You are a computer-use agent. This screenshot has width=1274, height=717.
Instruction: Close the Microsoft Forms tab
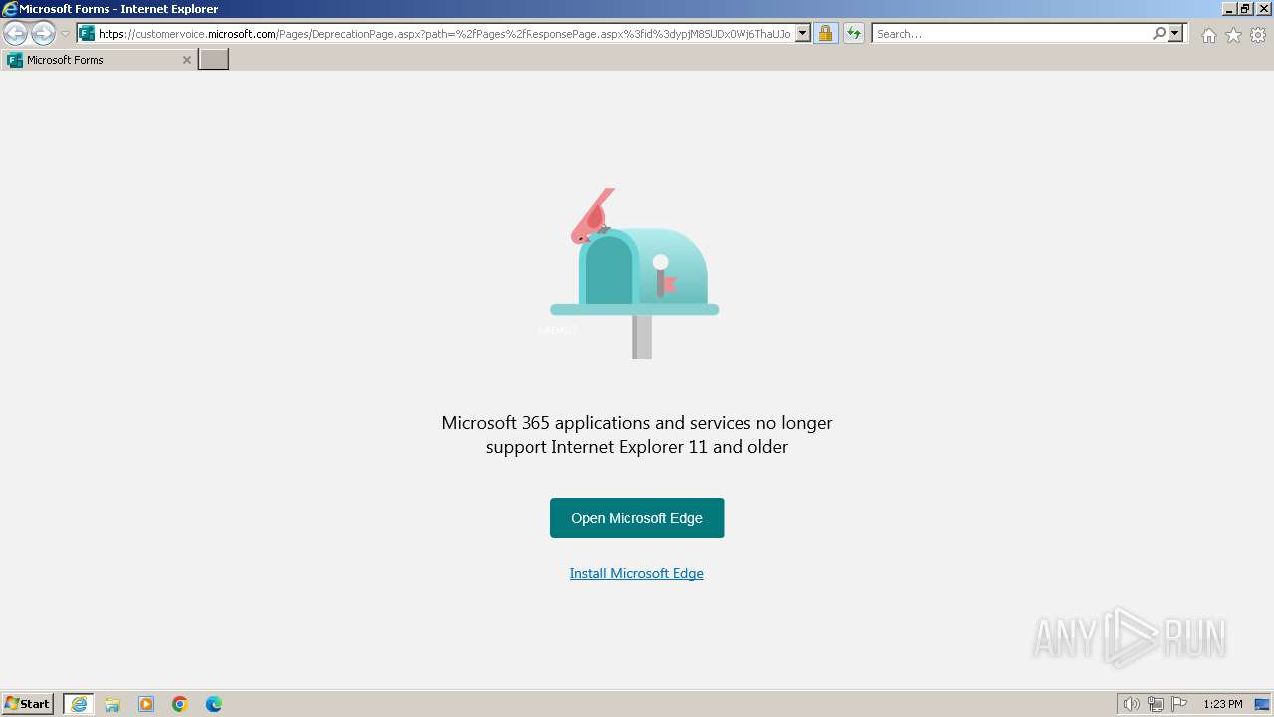tap(186, 60)
